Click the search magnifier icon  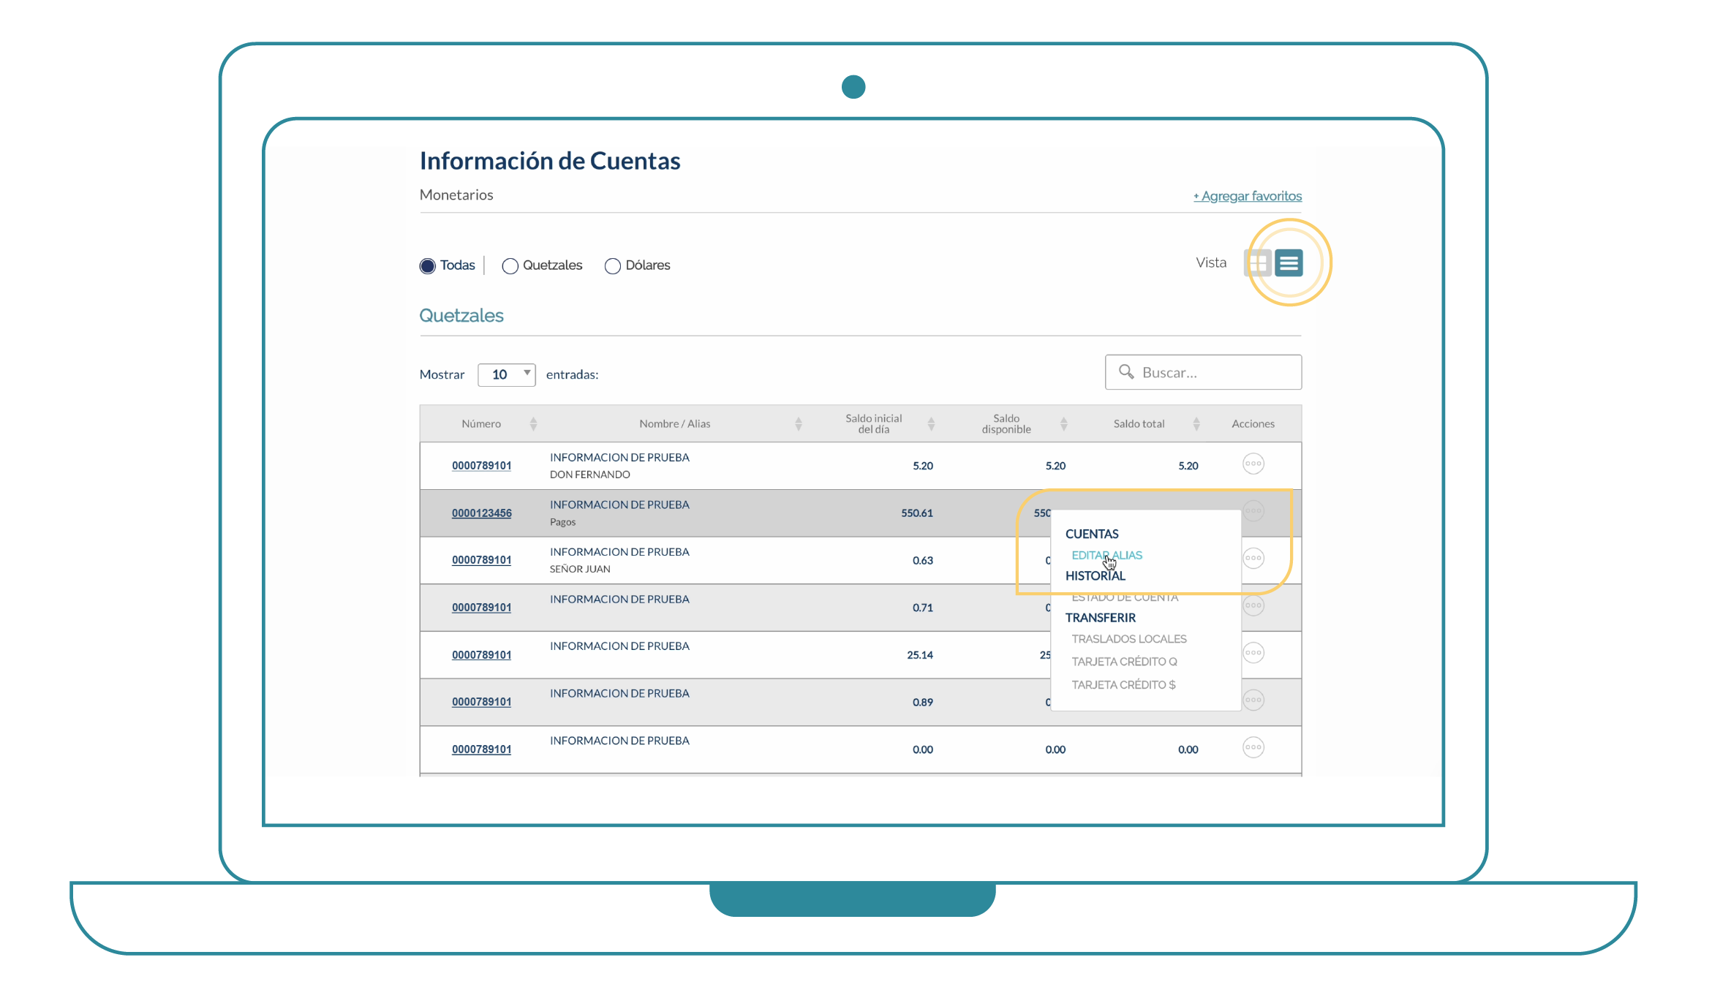pos(1126,372)
